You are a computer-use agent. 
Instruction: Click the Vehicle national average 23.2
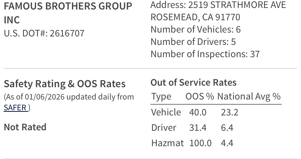coord(229,112)
